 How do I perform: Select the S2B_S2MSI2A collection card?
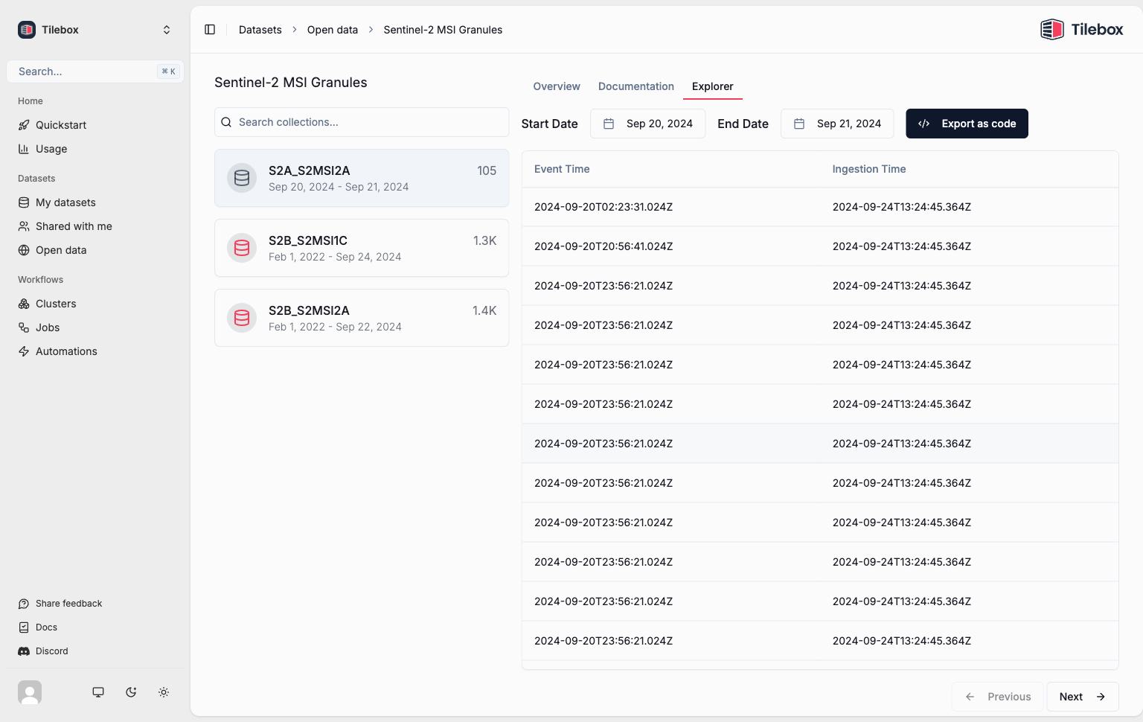pyautogui.click(x=362, y=318)
